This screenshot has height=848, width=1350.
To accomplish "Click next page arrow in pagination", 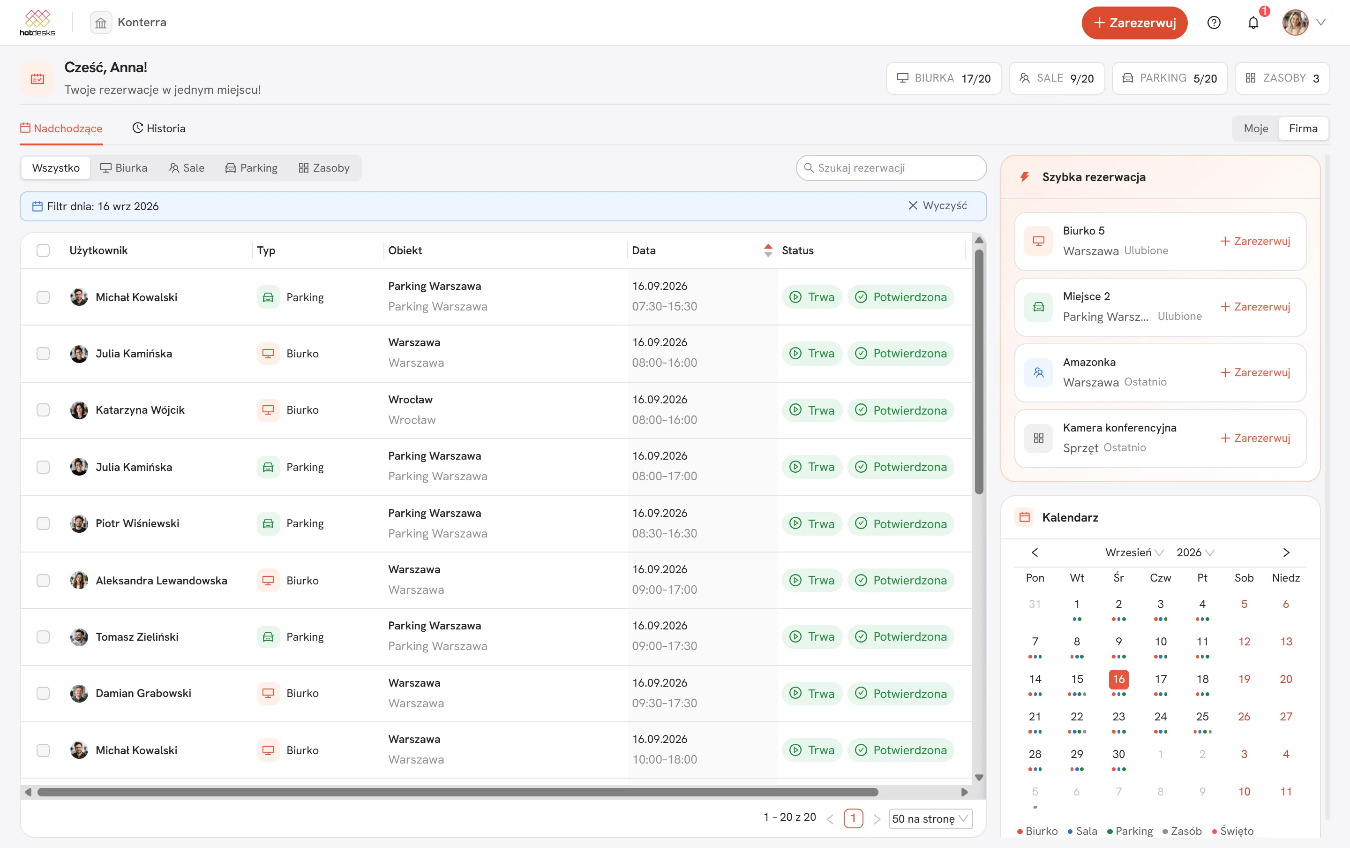I will (x=877, y=819).
